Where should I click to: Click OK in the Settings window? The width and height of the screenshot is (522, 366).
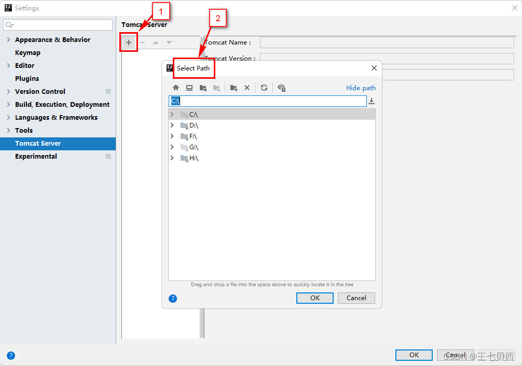(414, 355)
